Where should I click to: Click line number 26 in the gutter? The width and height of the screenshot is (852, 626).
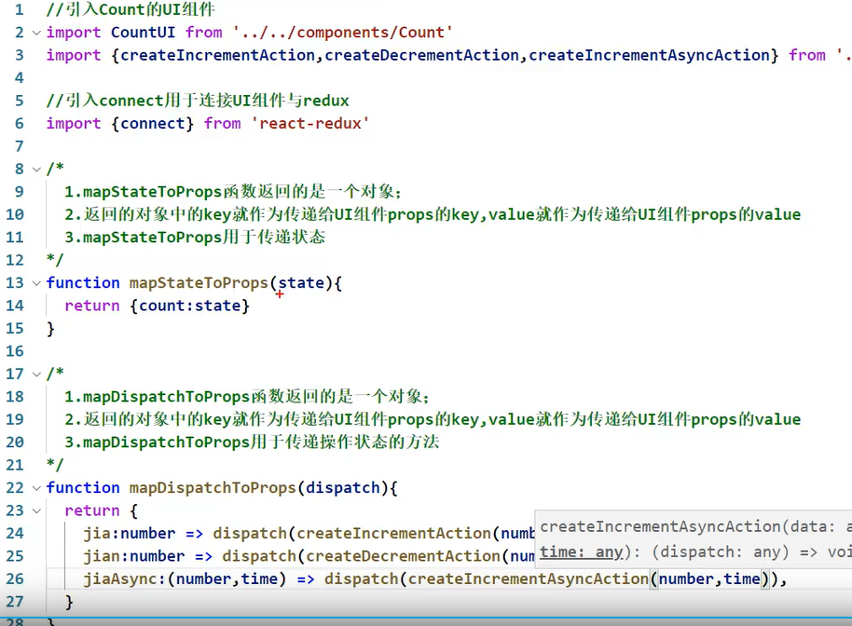tap(15, 578)
